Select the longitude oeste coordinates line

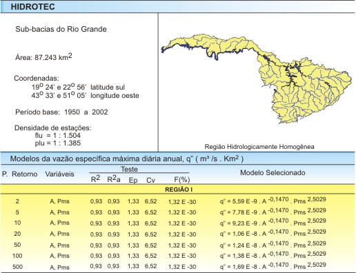[x=85, y=95]
